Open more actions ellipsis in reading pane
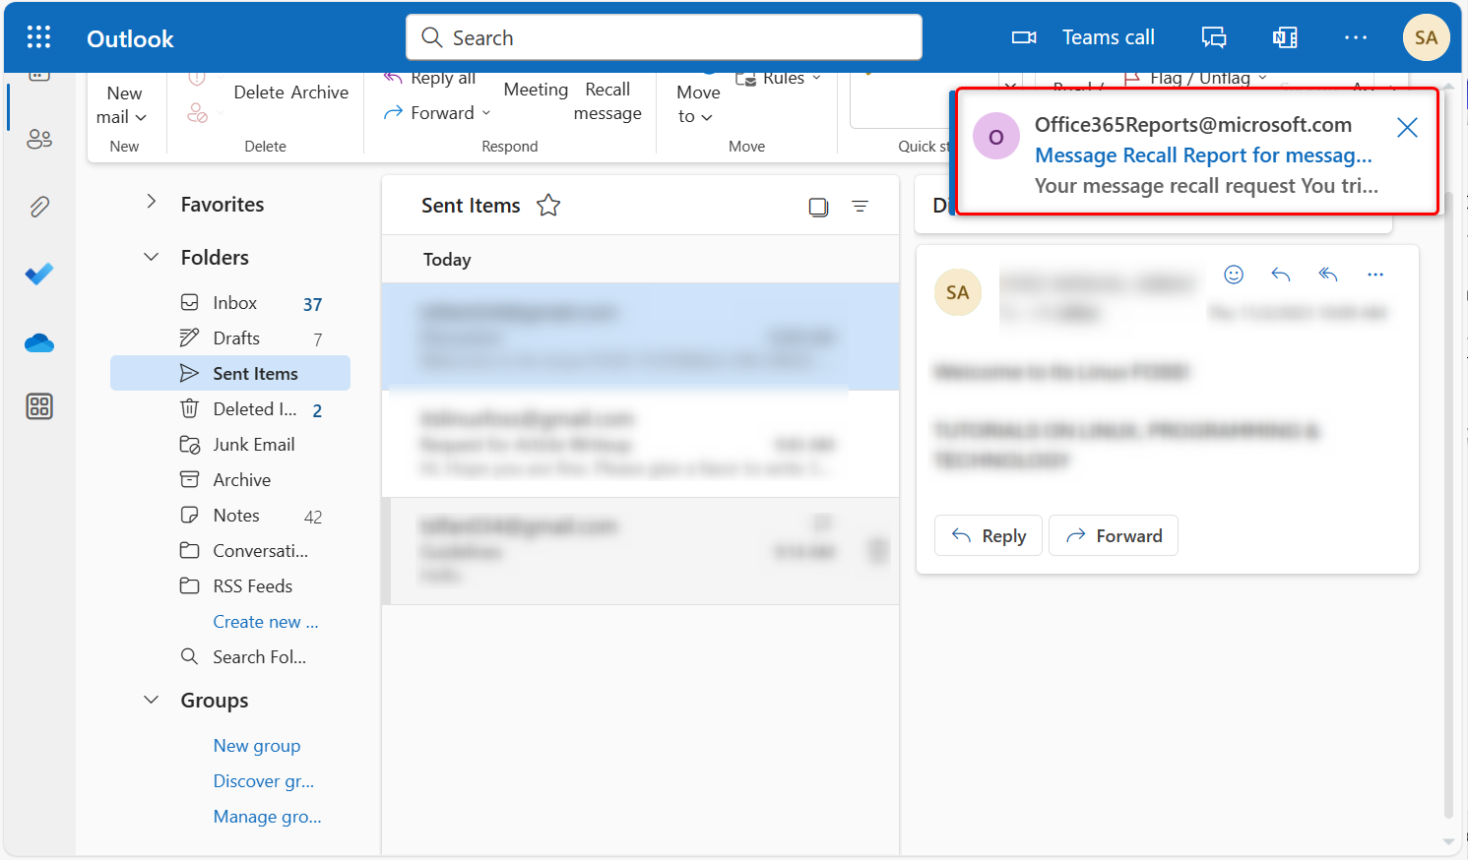1468x860 pixels. (1375, 275)
